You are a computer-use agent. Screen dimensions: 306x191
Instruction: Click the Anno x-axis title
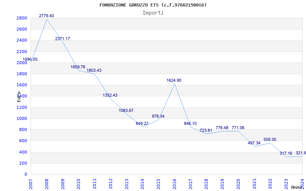point(296,187)
